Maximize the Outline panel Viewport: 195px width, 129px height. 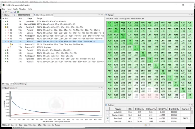pos(192,105)
